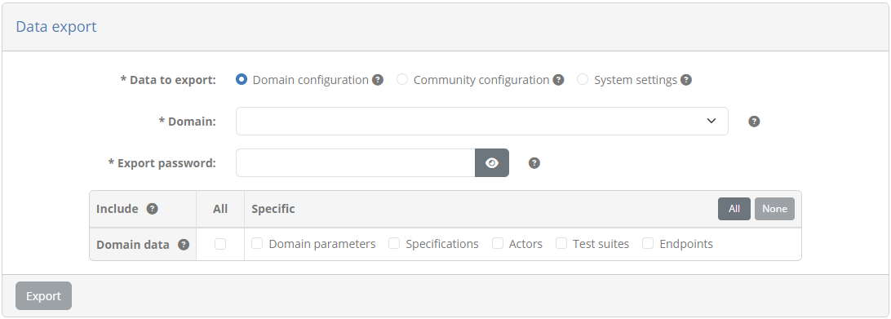Screen dimensions: 891x319
Task: Tick the Specifications checkbox
Action: point(394,243)
